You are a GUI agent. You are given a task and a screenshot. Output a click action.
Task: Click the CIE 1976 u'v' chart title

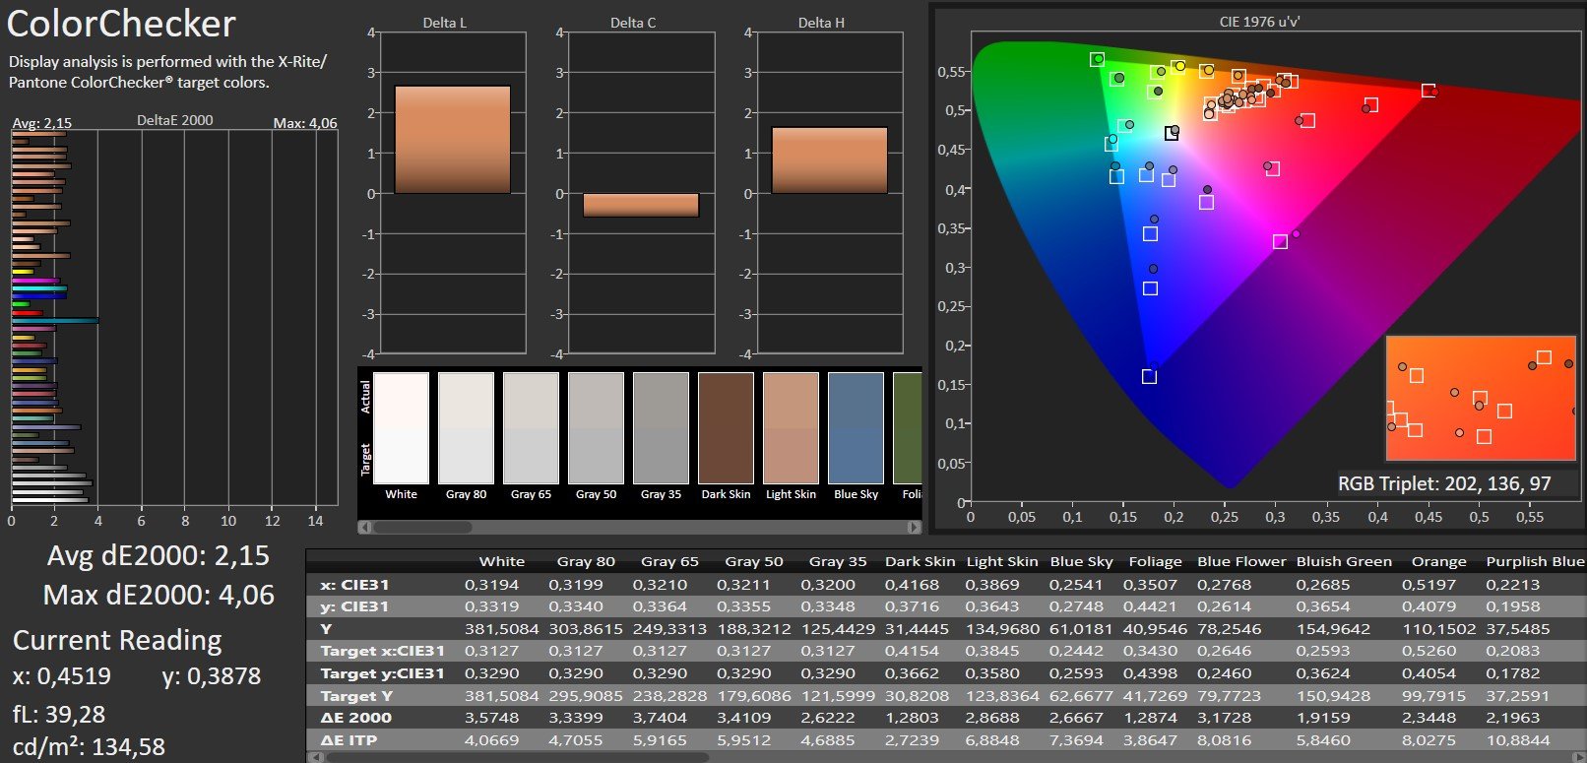pyautogui.click(x=1259, y=22)
